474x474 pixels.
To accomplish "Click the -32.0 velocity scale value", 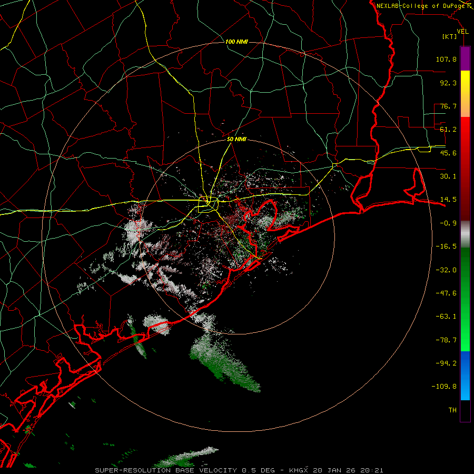I will click(x=446, y=270).
